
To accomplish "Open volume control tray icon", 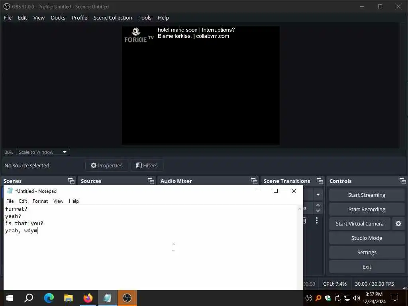I will tap(357, 298).
